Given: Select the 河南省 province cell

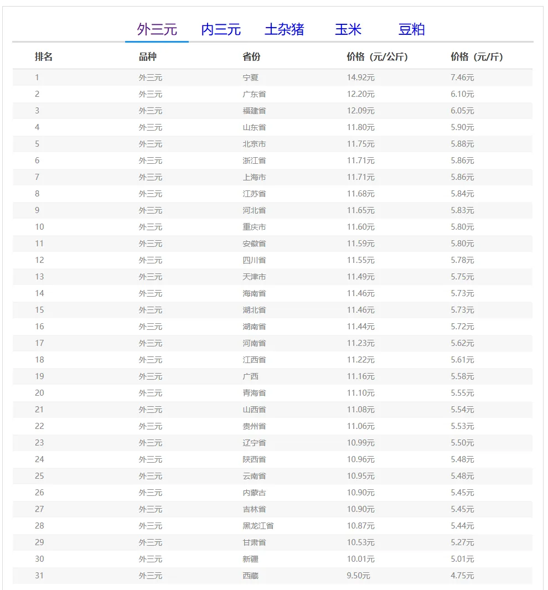Looking at the screenshot, I should pyautogui.click(x=254, y=343).
